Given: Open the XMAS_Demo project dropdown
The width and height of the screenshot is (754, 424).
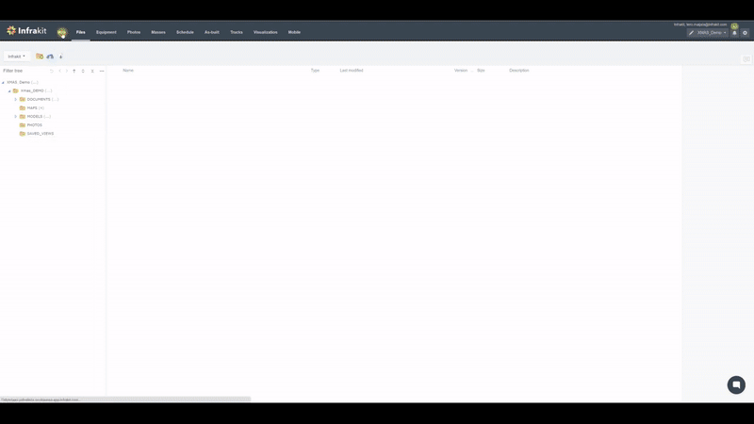Looking at the screenshot, I should click(711, 33).
